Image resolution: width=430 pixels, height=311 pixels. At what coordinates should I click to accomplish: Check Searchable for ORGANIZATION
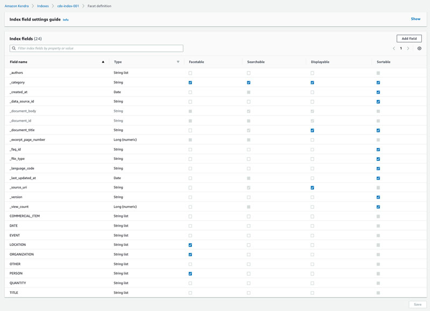[x=248, y=255]
